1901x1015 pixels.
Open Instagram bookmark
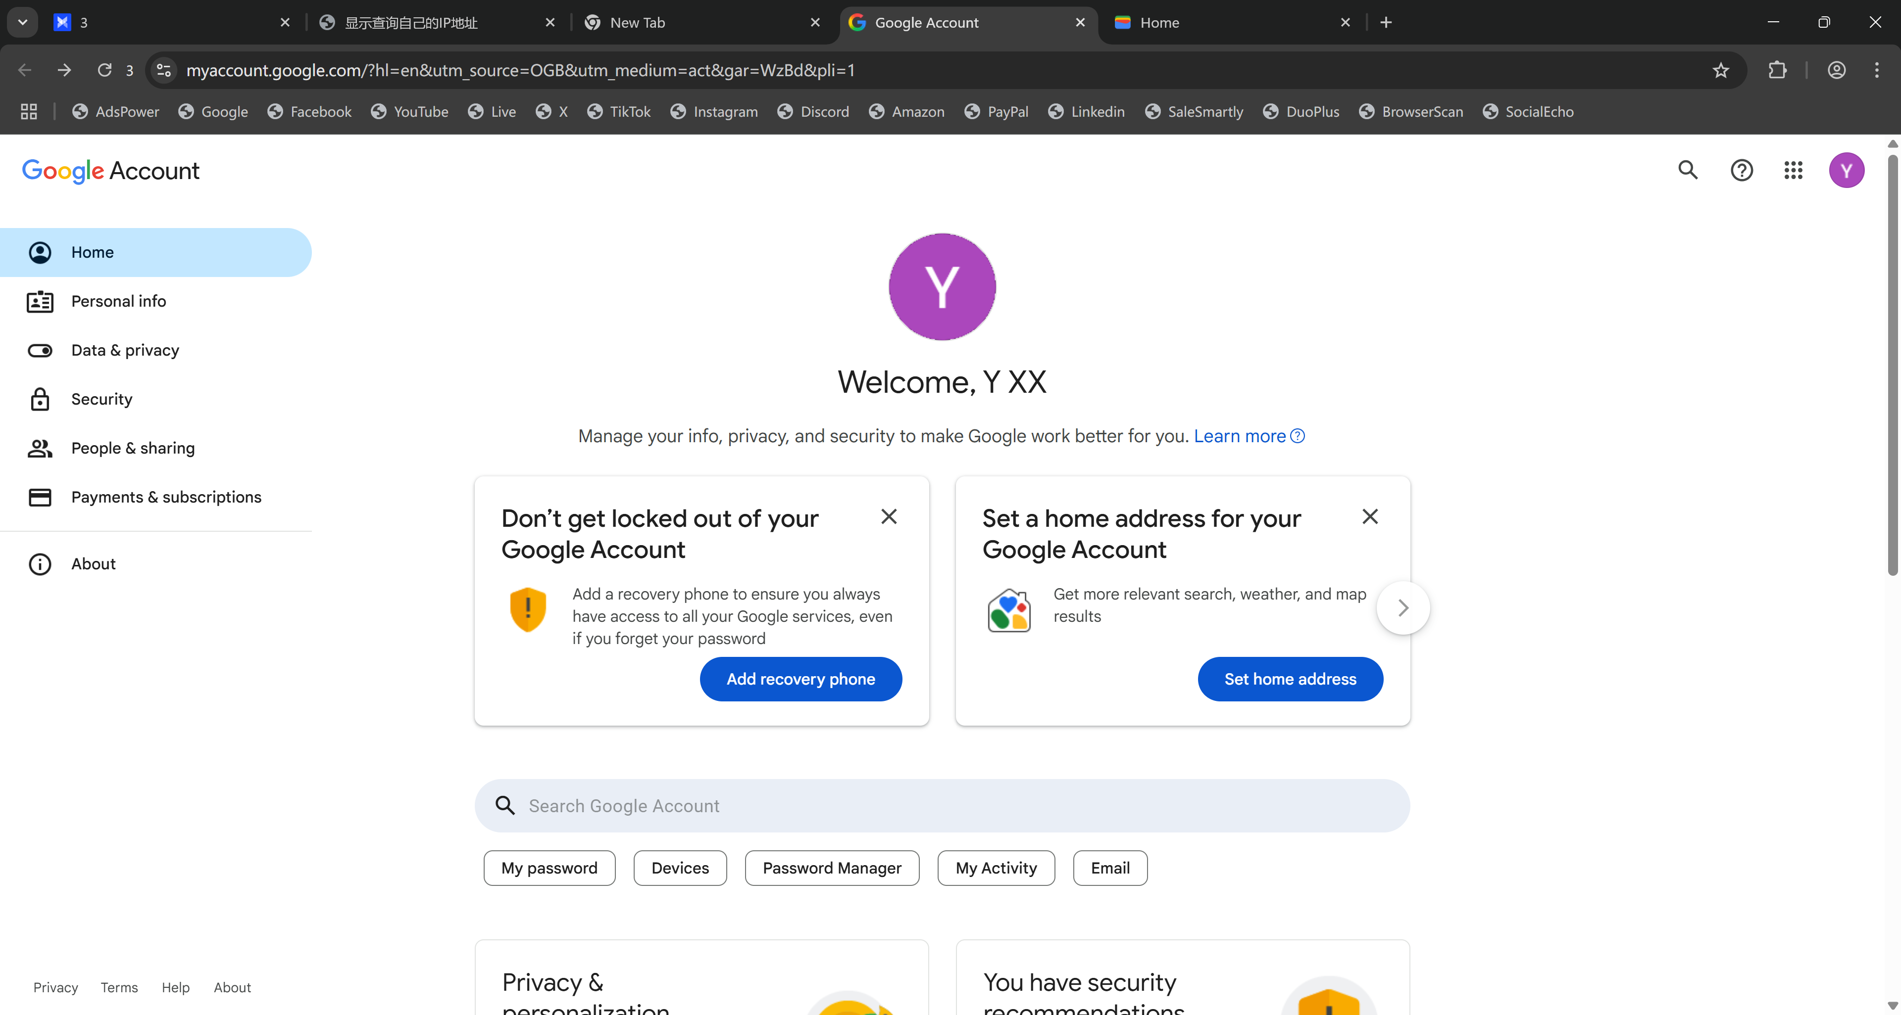pyautogui.click(x=713, y=112)
